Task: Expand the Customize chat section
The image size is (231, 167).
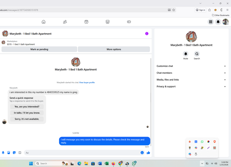Action: 191,66
